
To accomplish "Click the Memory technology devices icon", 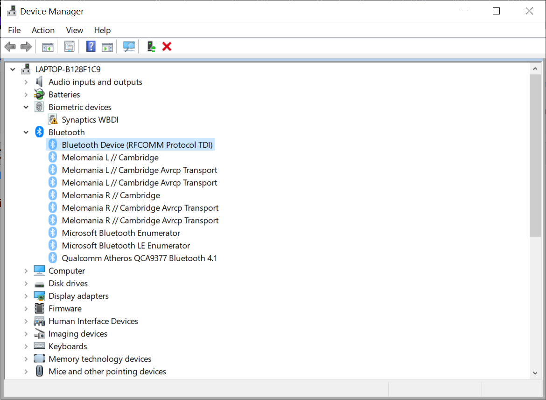I will coord(39,358).
